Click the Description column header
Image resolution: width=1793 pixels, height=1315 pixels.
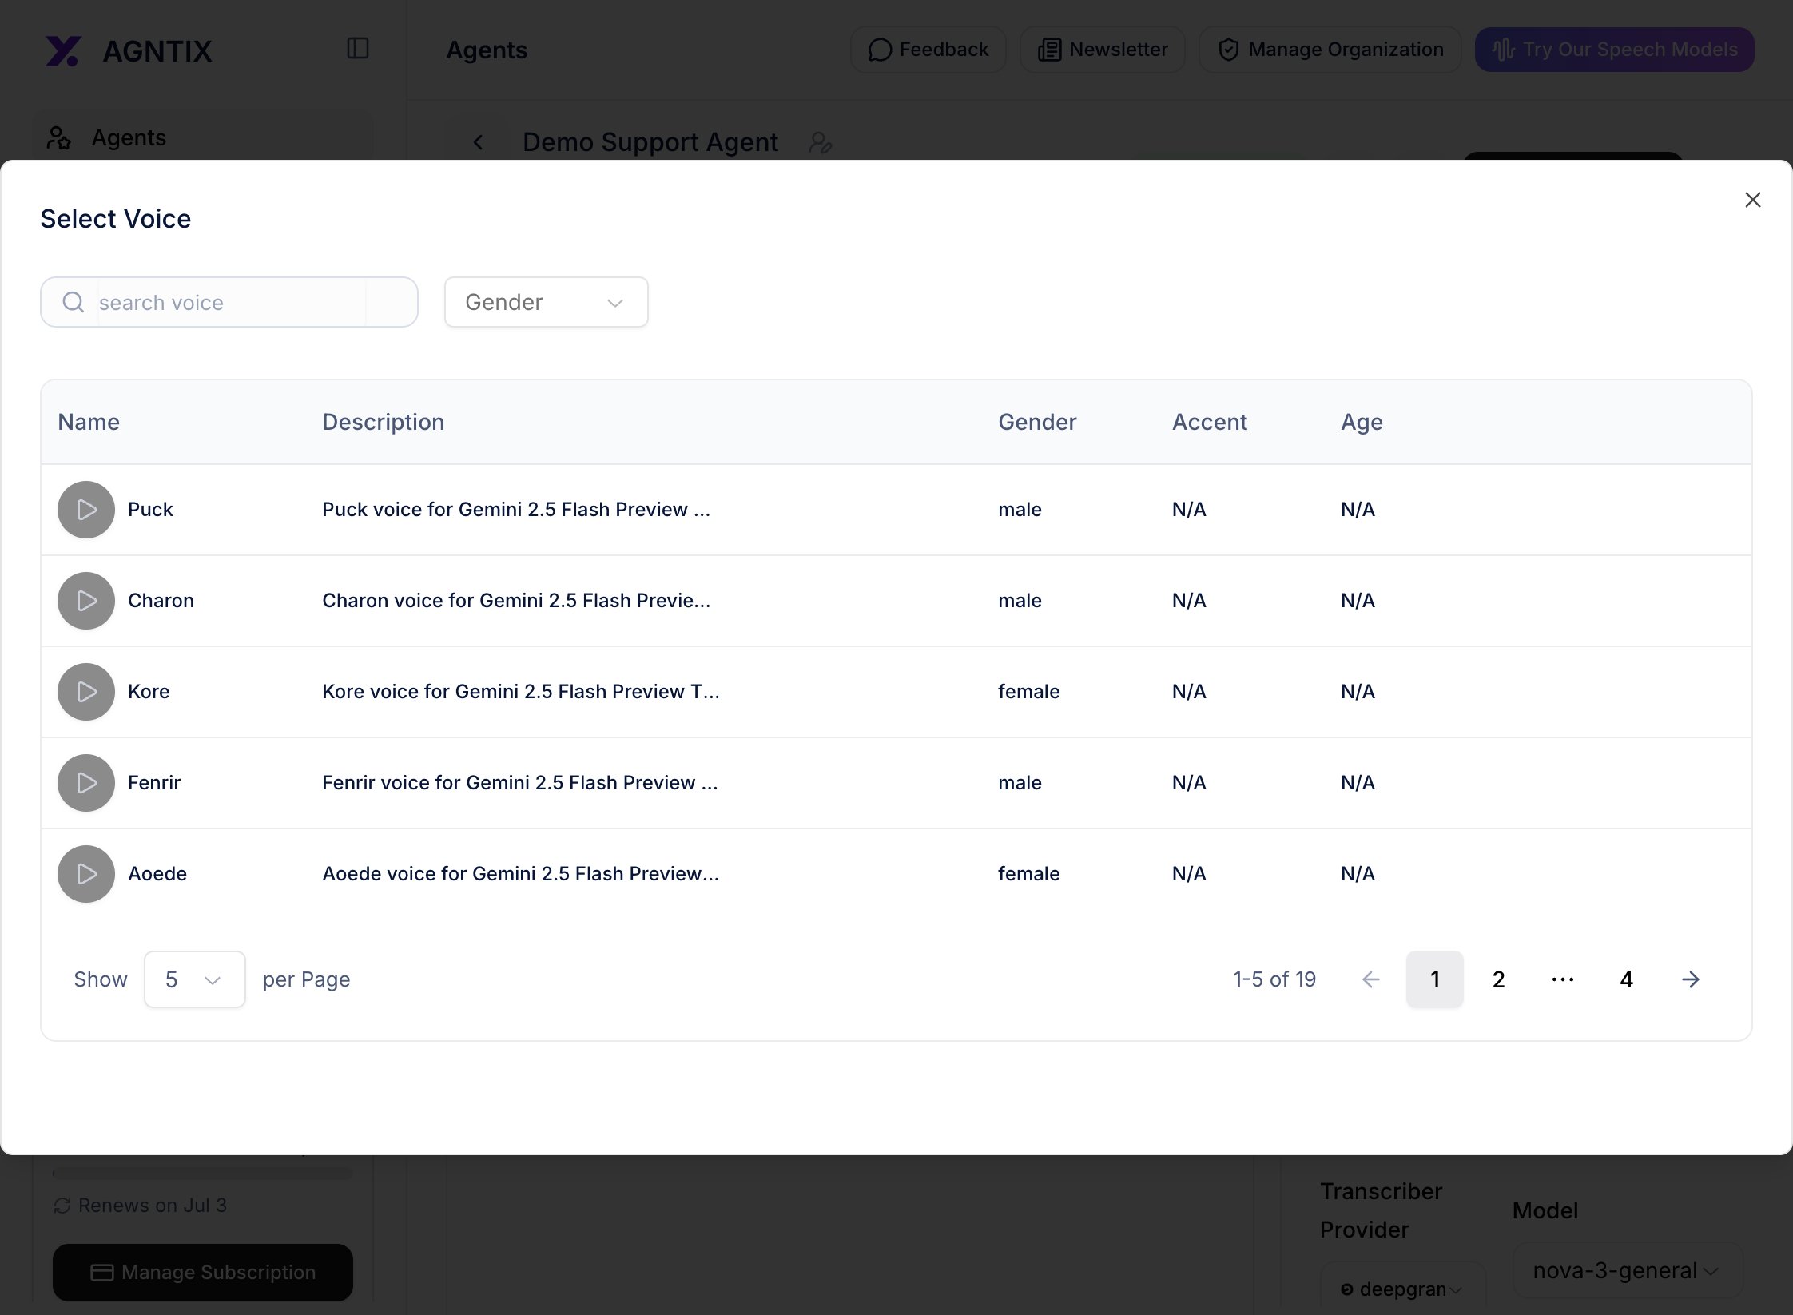click(384, 422)
